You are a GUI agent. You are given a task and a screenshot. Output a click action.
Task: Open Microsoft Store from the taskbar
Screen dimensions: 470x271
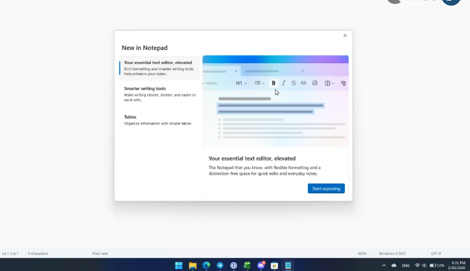[274, 265]
